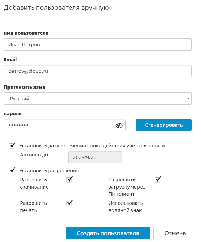This screenshot has width=201, height=242.
Task: Click the Сгенерировать password button
Action: click(x=164, y=125)
